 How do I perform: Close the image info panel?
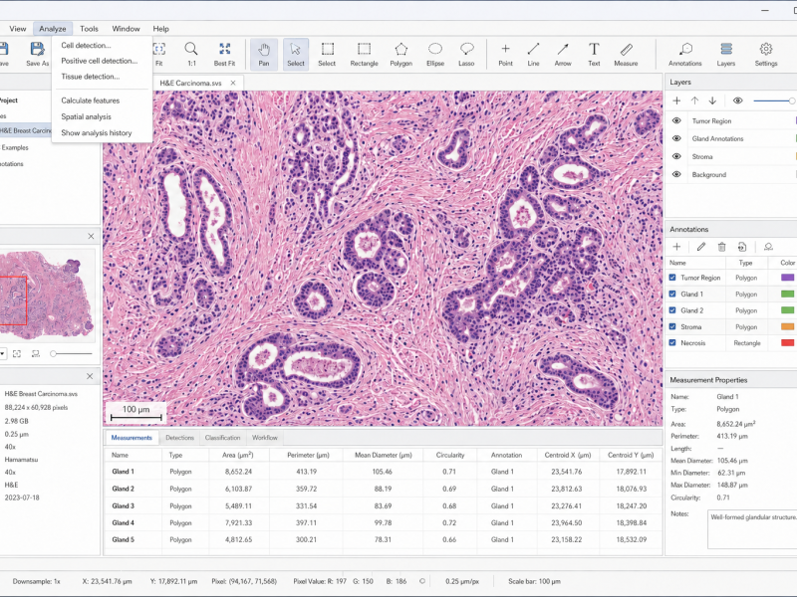click(x=90, y=376)
